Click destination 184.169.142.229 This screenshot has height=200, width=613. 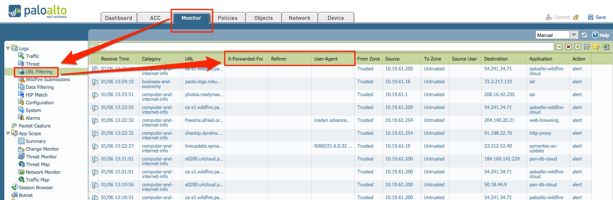click(x=502, y=159)
